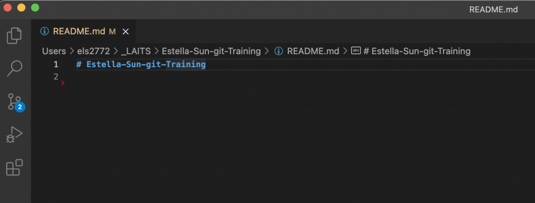The image size is (535, 203).
Task: Open the Run and Debug view
Action: tap(14, 135)
